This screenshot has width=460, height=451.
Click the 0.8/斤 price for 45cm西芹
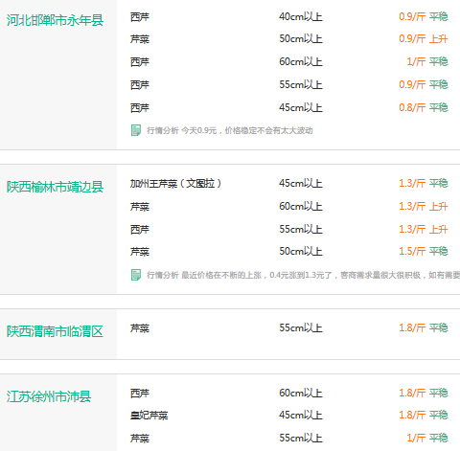(412, 107)
